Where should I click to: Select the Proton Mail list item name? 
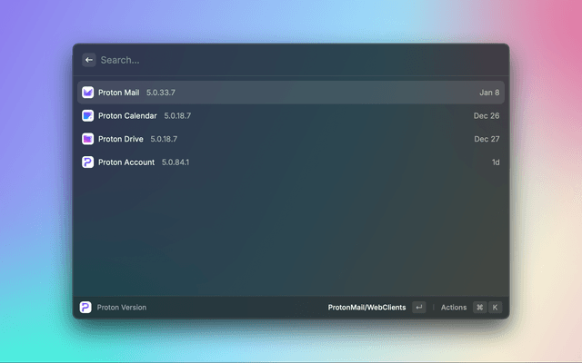pos(118,93)
